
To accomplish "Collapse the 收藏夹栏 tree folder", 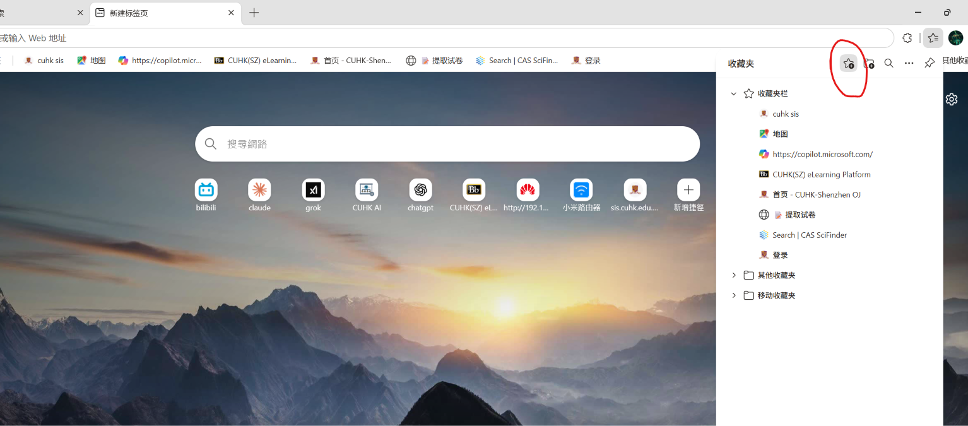I will point(733,93).
